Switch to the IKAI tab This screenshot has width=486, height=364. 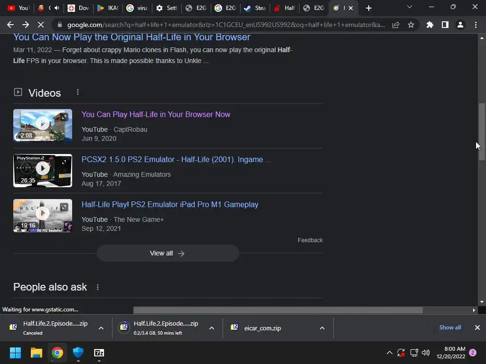(108, 8)
